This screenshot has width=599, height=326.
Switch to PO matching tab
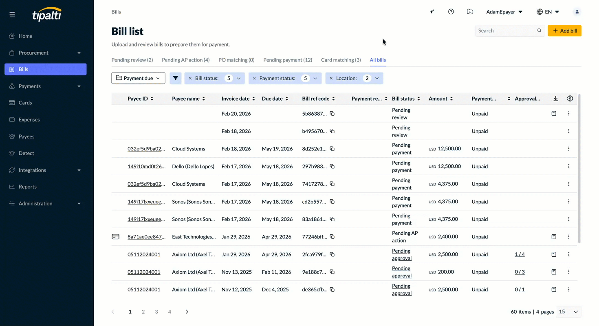(236, 60)
